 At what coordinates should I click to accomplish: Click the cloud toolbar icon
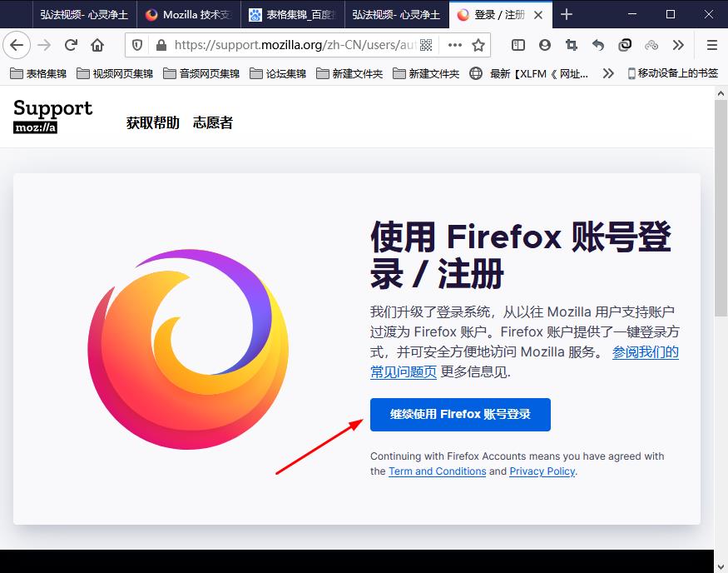click(x=651, y=45)
